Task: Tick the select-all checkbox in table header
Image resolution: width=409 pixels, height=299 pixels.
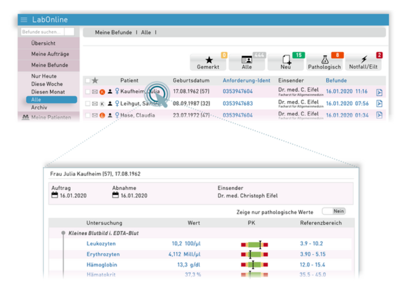Action: pos(87,80)
